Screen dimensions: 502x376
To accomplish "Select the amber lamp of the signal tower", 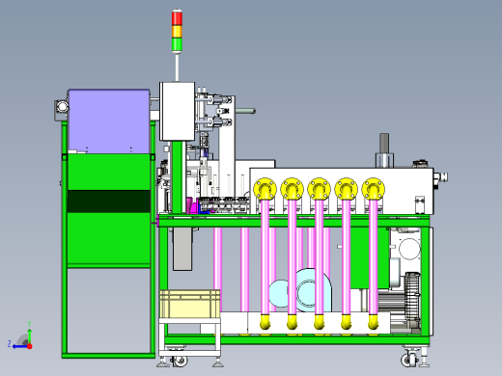I will [177, 32].
